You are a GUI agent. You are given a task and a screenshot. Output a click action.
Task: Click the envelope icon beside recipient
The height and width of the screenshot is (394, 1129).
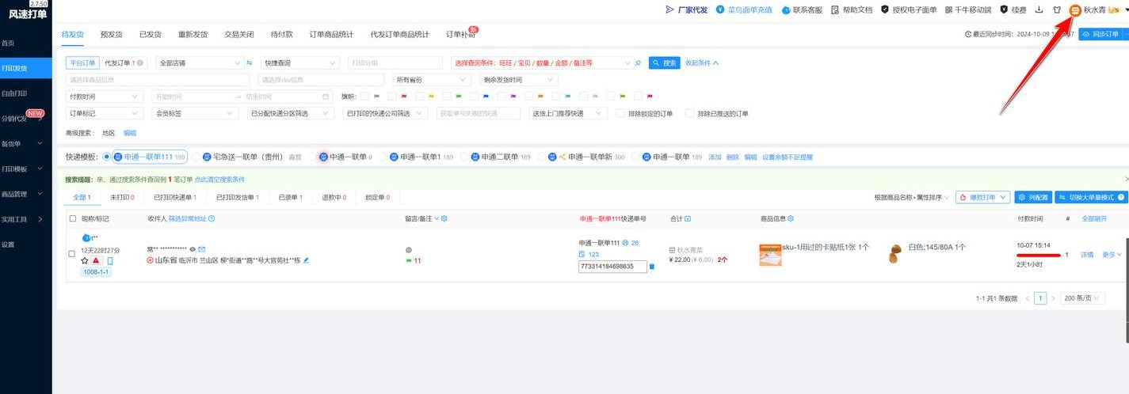[202, 249]
